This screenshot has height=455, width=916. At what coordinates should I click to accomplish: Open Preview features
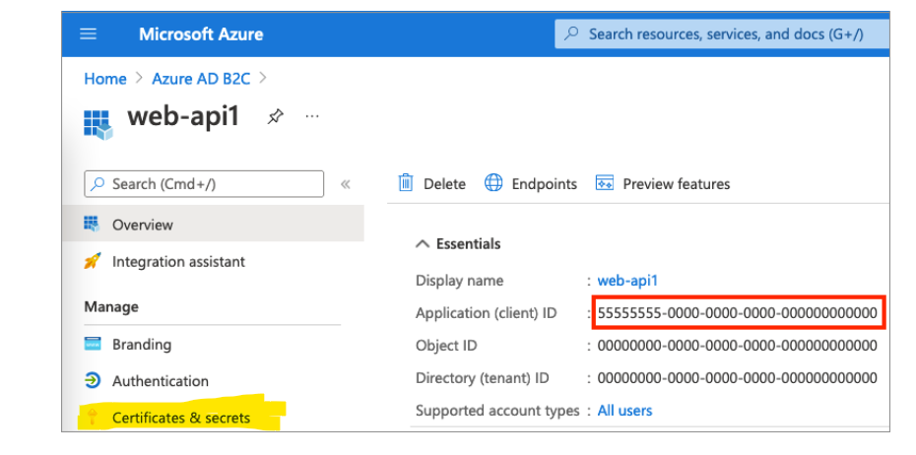pos(677,184)
